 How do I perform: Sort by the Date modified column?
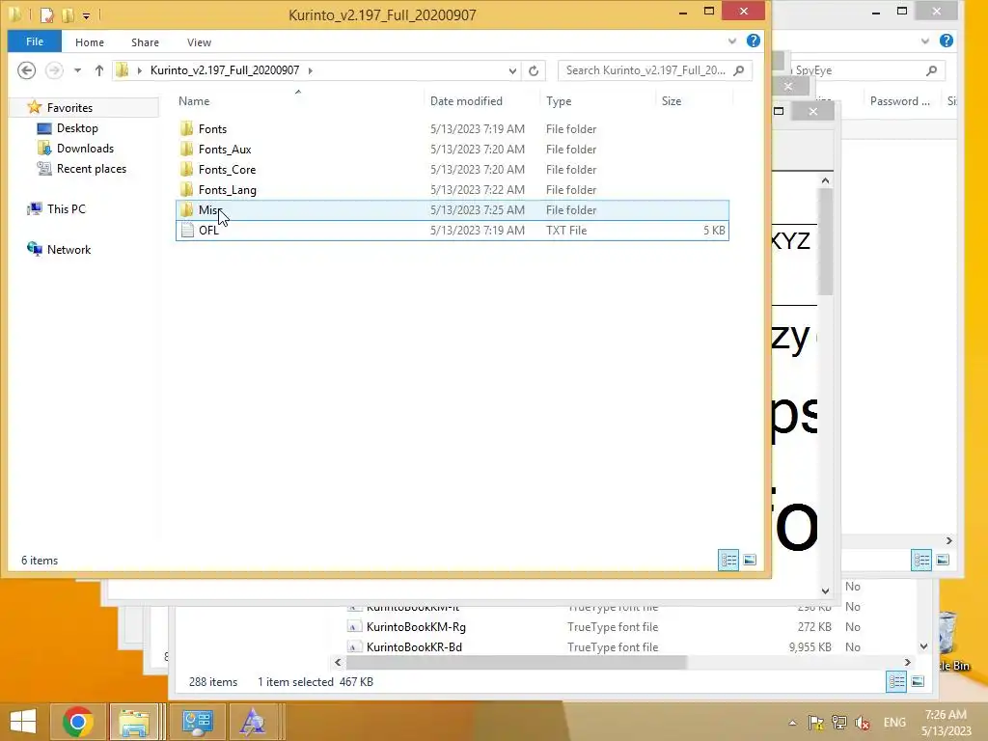[x=466, y=100]
